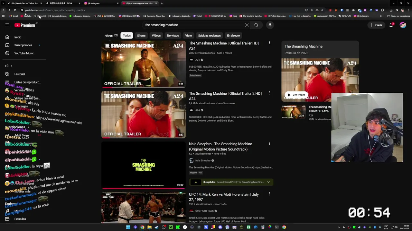Select the Vídeos filter chip
The image size is (412, 231).
click(x=156, y=36)
